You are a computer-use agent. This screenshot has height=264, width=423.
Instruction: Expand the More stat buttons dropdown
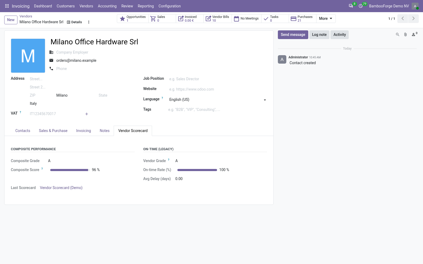coord(326,18)
